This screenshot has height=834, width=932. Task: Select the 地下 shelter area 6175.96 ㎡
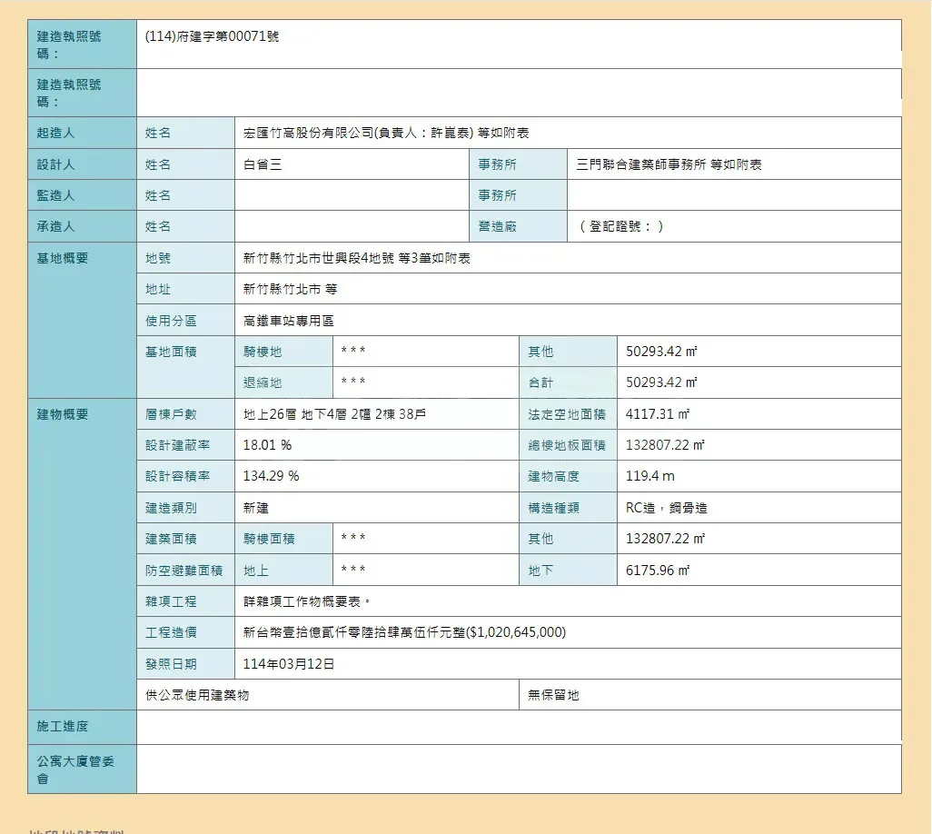click(x=658, y=571)
